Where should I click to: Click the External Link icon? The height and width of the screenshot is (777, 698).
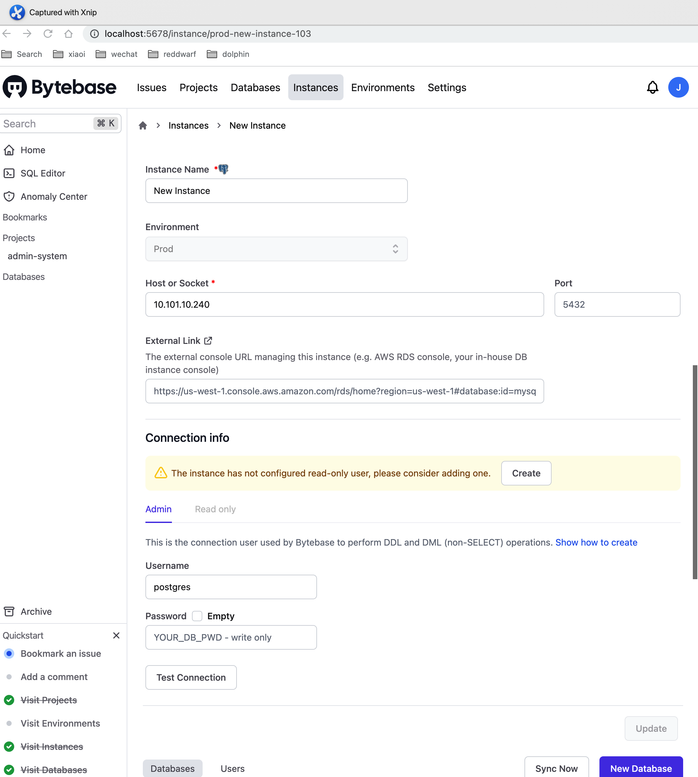tap(207, 340)
